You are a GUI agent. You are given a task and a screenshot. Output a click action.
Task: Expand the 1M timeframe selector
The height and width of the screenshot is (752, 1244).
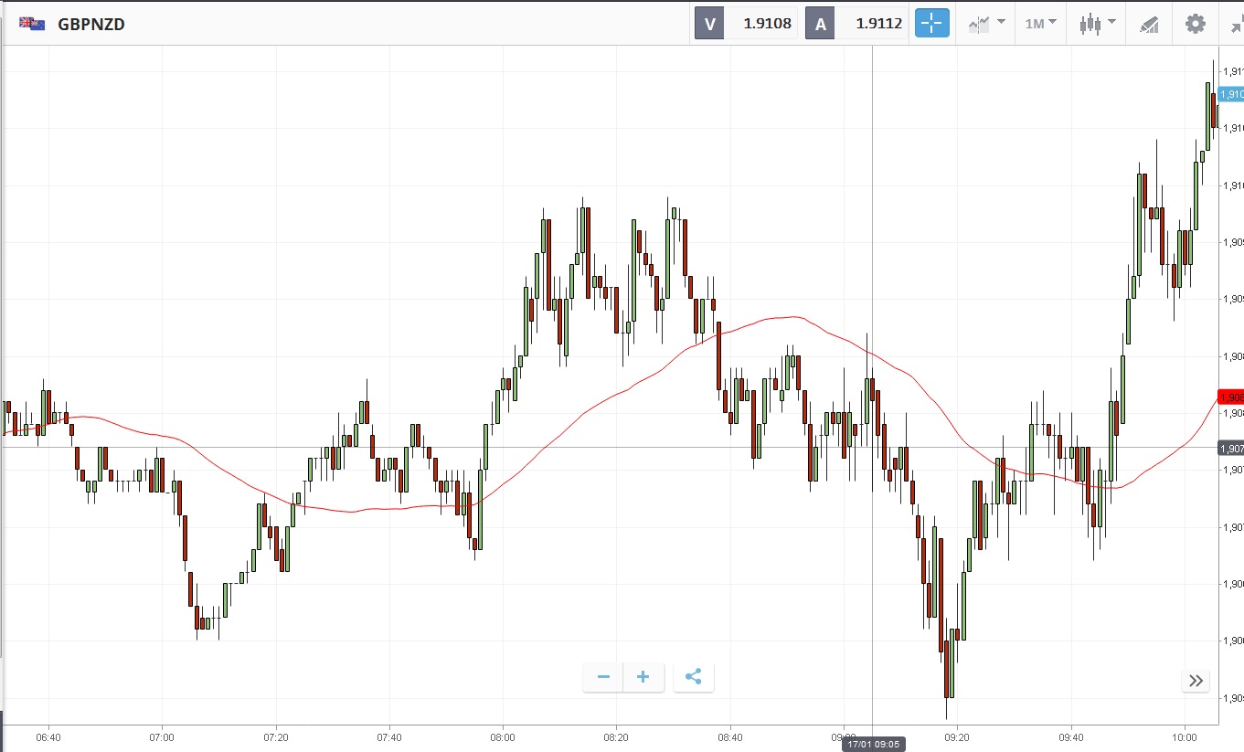point(1040,24)
